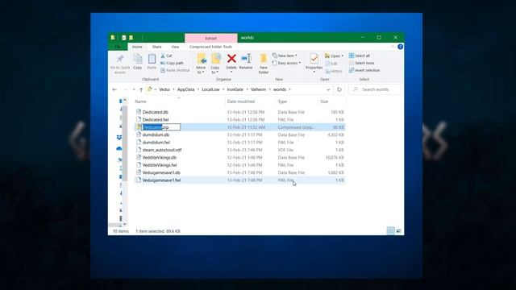The width and height of the screenshot is (516, 290).
Task: Click the OneDrive cloud icon in pane
Action: [x=119, y=148]
